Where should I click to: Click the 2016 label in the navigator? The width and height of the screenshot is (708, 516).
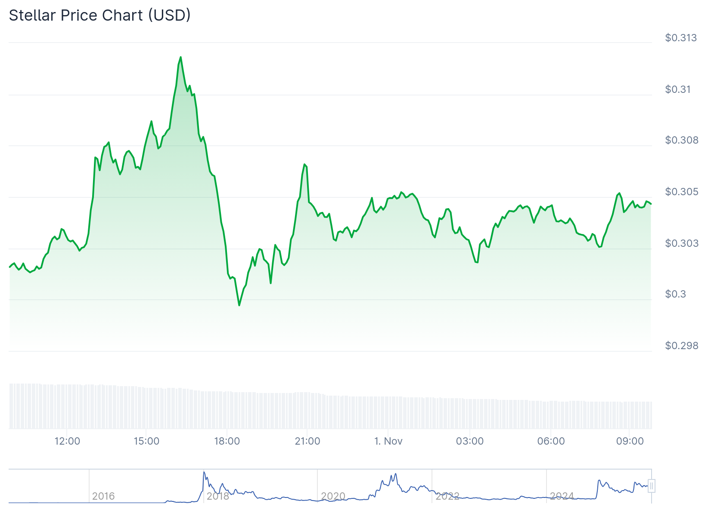[x=103, y=496]
